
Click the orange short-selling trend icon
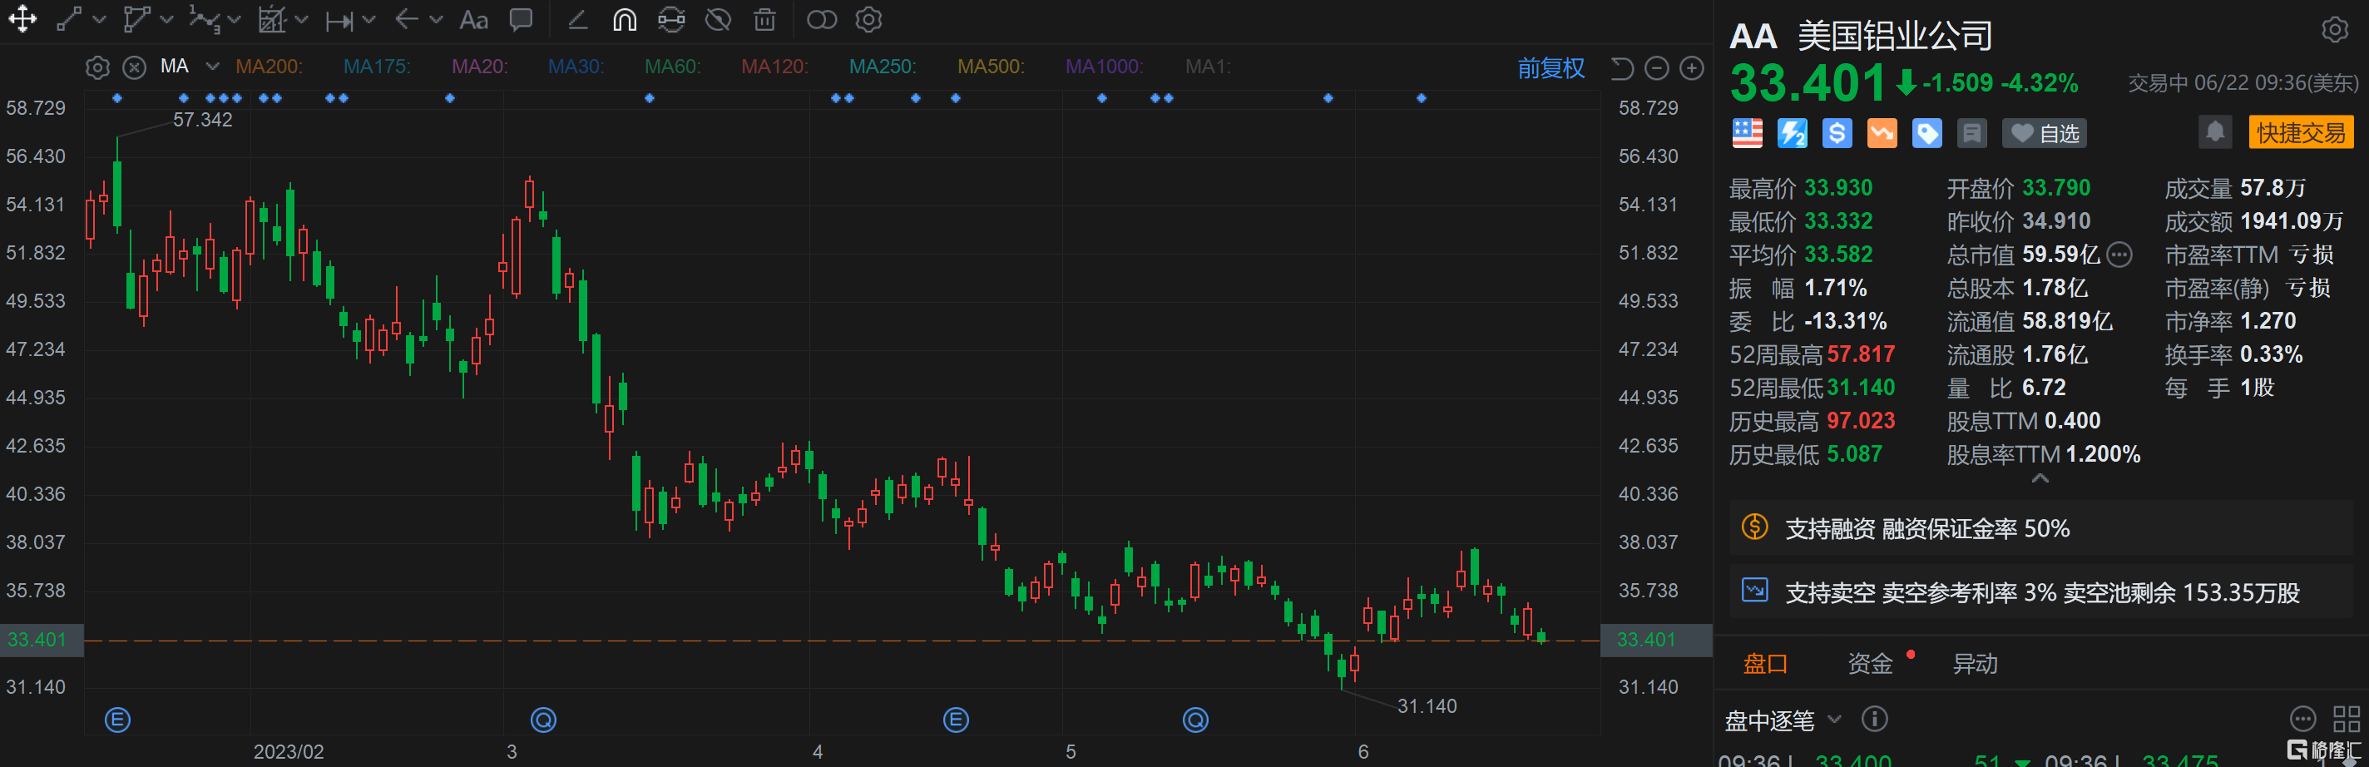click(1882, 133)
